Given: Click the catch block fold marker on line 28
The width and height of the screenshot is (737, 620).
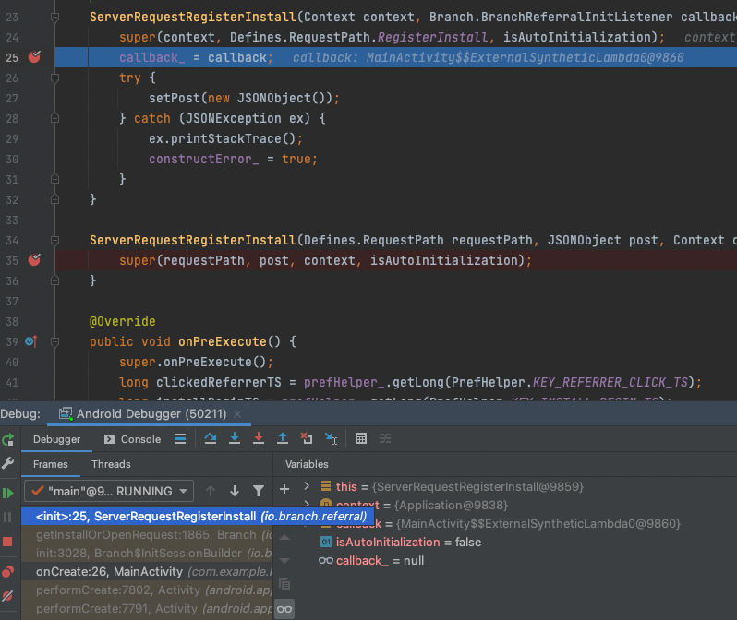Looking at the screenshot, I should click(54, 118).
